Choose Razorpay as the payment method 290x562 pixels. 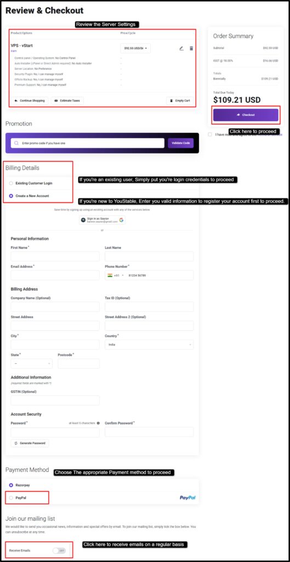[x=11, y=485]
